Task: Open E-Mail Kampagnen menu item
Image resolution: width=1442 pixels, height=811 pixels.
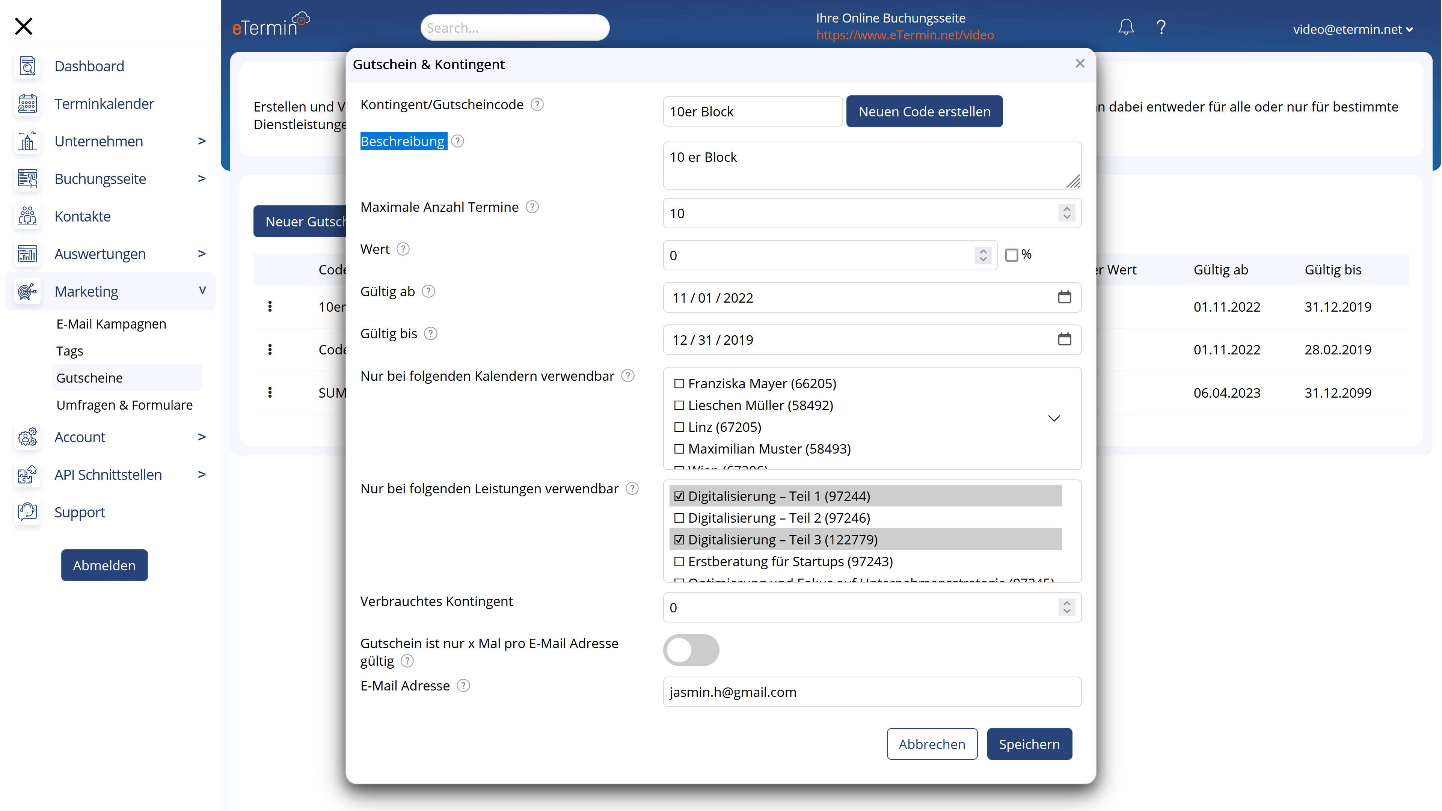Action: pos(112,324)
